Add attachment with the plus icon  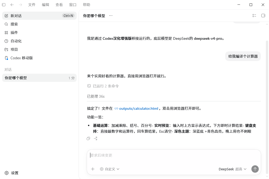(93, 169)
